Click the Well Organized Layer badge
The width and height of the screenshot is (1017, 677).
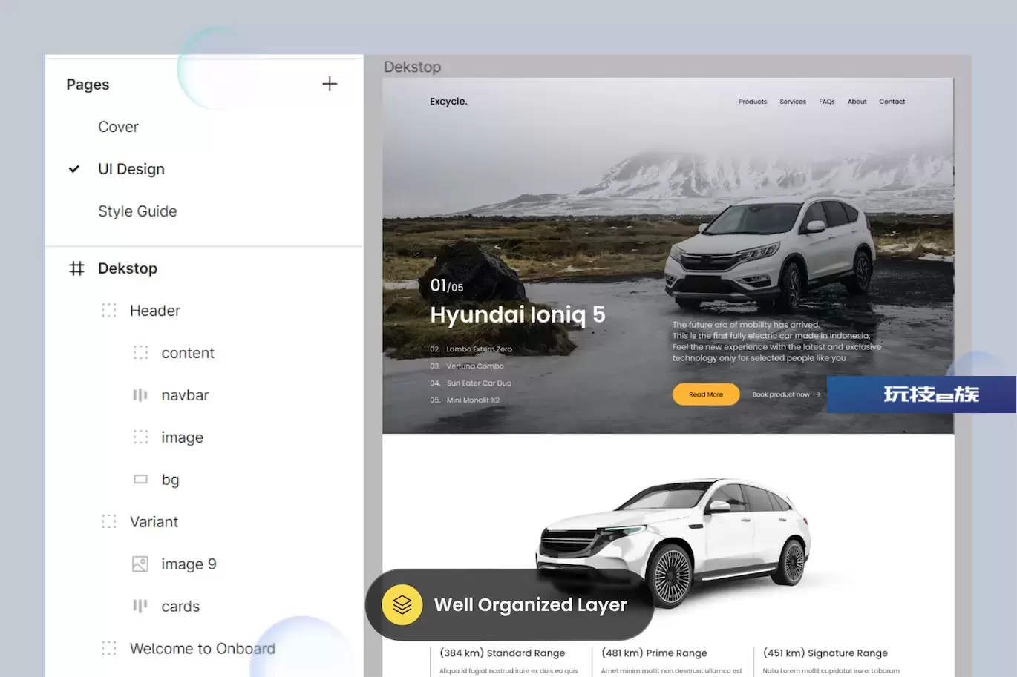[x=509, y=605]
